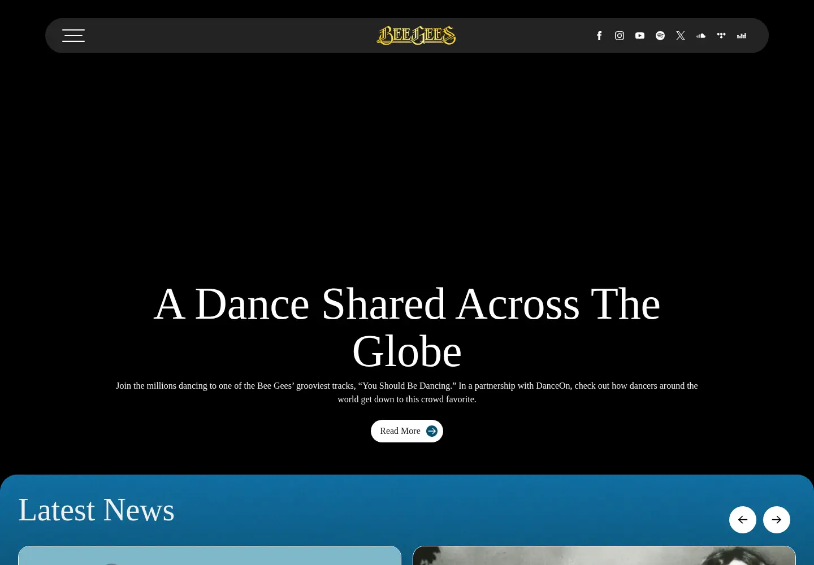Open the hamburger navigation menu

[x=73, y=36]
